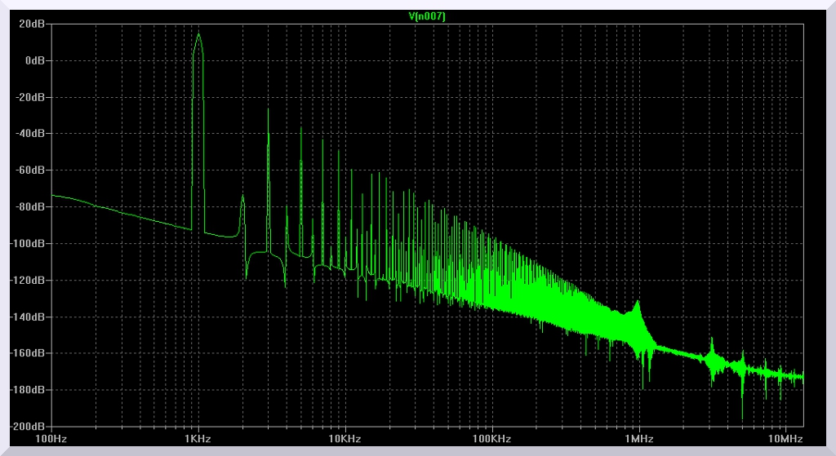
Task: Click the tip of the 3KHz harmonic spike
Action: pos(268,109)
